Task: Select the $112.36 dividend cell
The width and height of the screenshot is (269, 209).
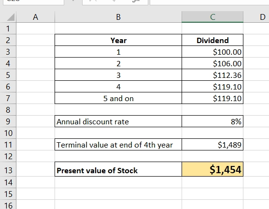Action: [212, 75]
